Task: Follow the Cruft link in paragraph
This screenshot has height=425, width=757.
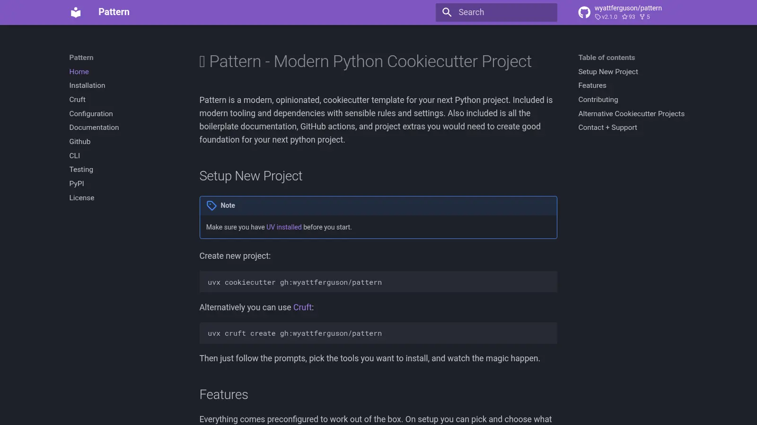Action: (302, 307)
